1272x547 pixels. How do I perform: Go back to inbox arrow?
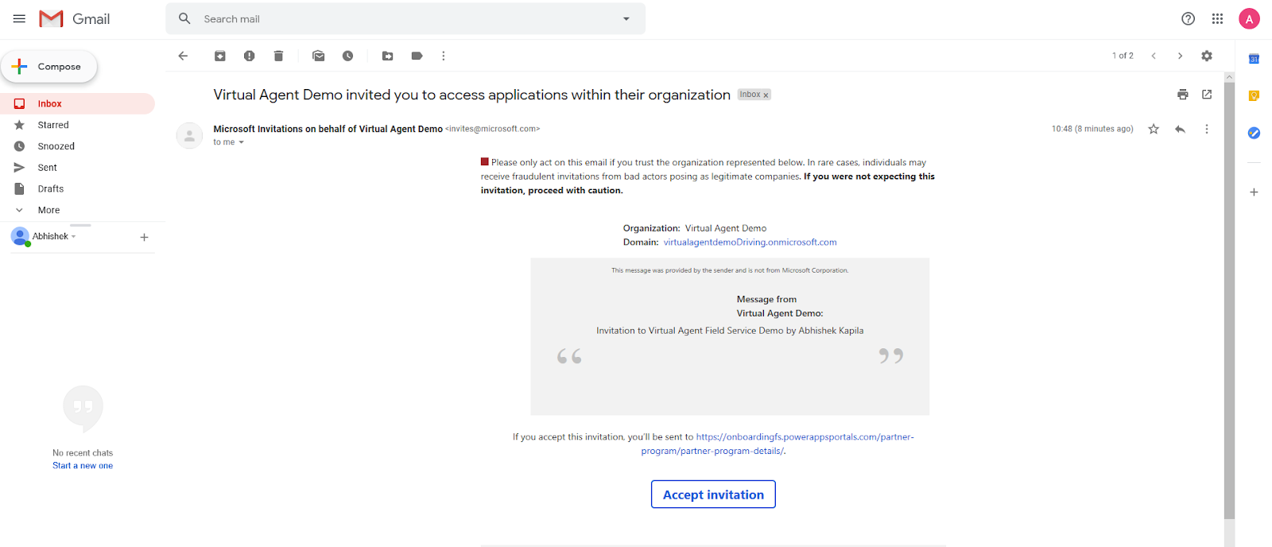point(183,56)
